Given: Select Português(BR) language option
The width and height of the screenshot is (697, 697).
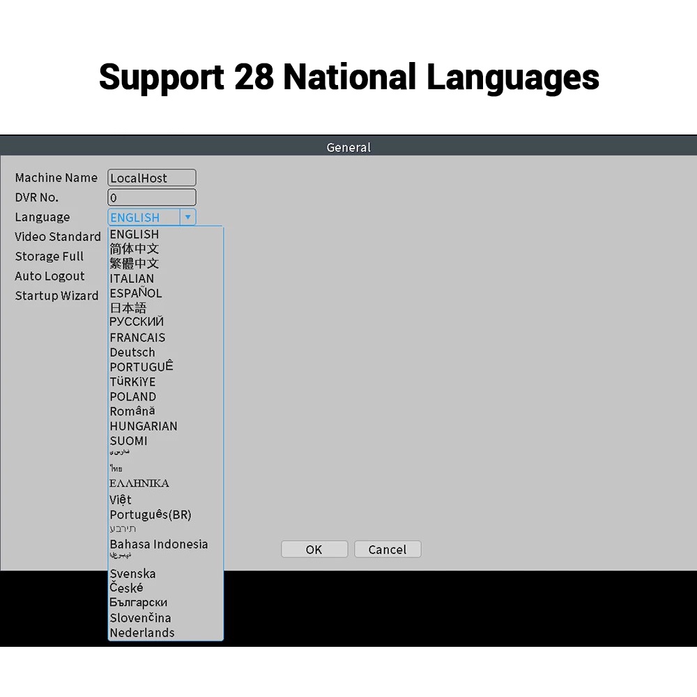Looking at the screenshot, I should [x=151, y=514].
